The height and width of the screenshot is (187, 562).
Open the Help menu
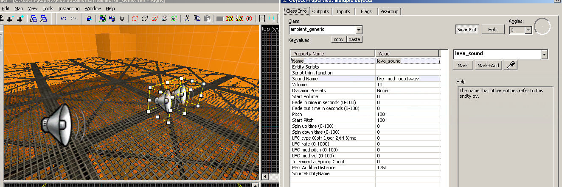pos(110,8)
